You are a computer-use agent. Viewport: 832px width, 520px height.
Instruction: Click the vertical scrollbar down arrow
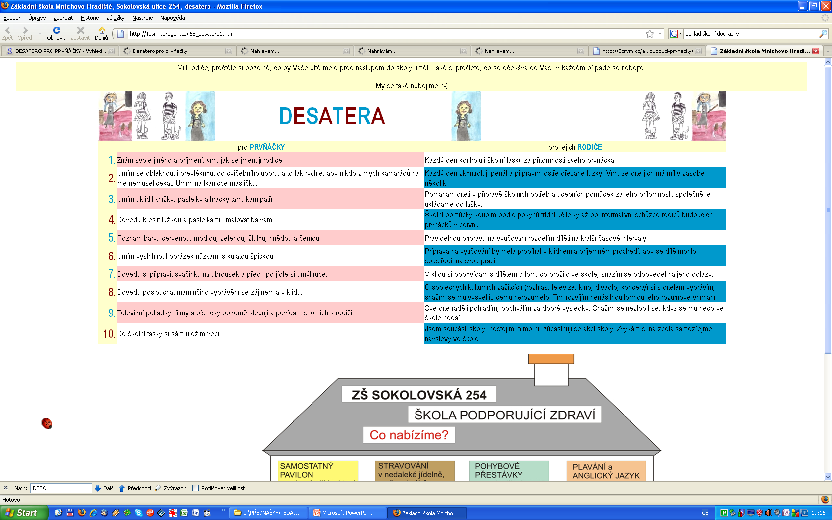pos(828,477)
